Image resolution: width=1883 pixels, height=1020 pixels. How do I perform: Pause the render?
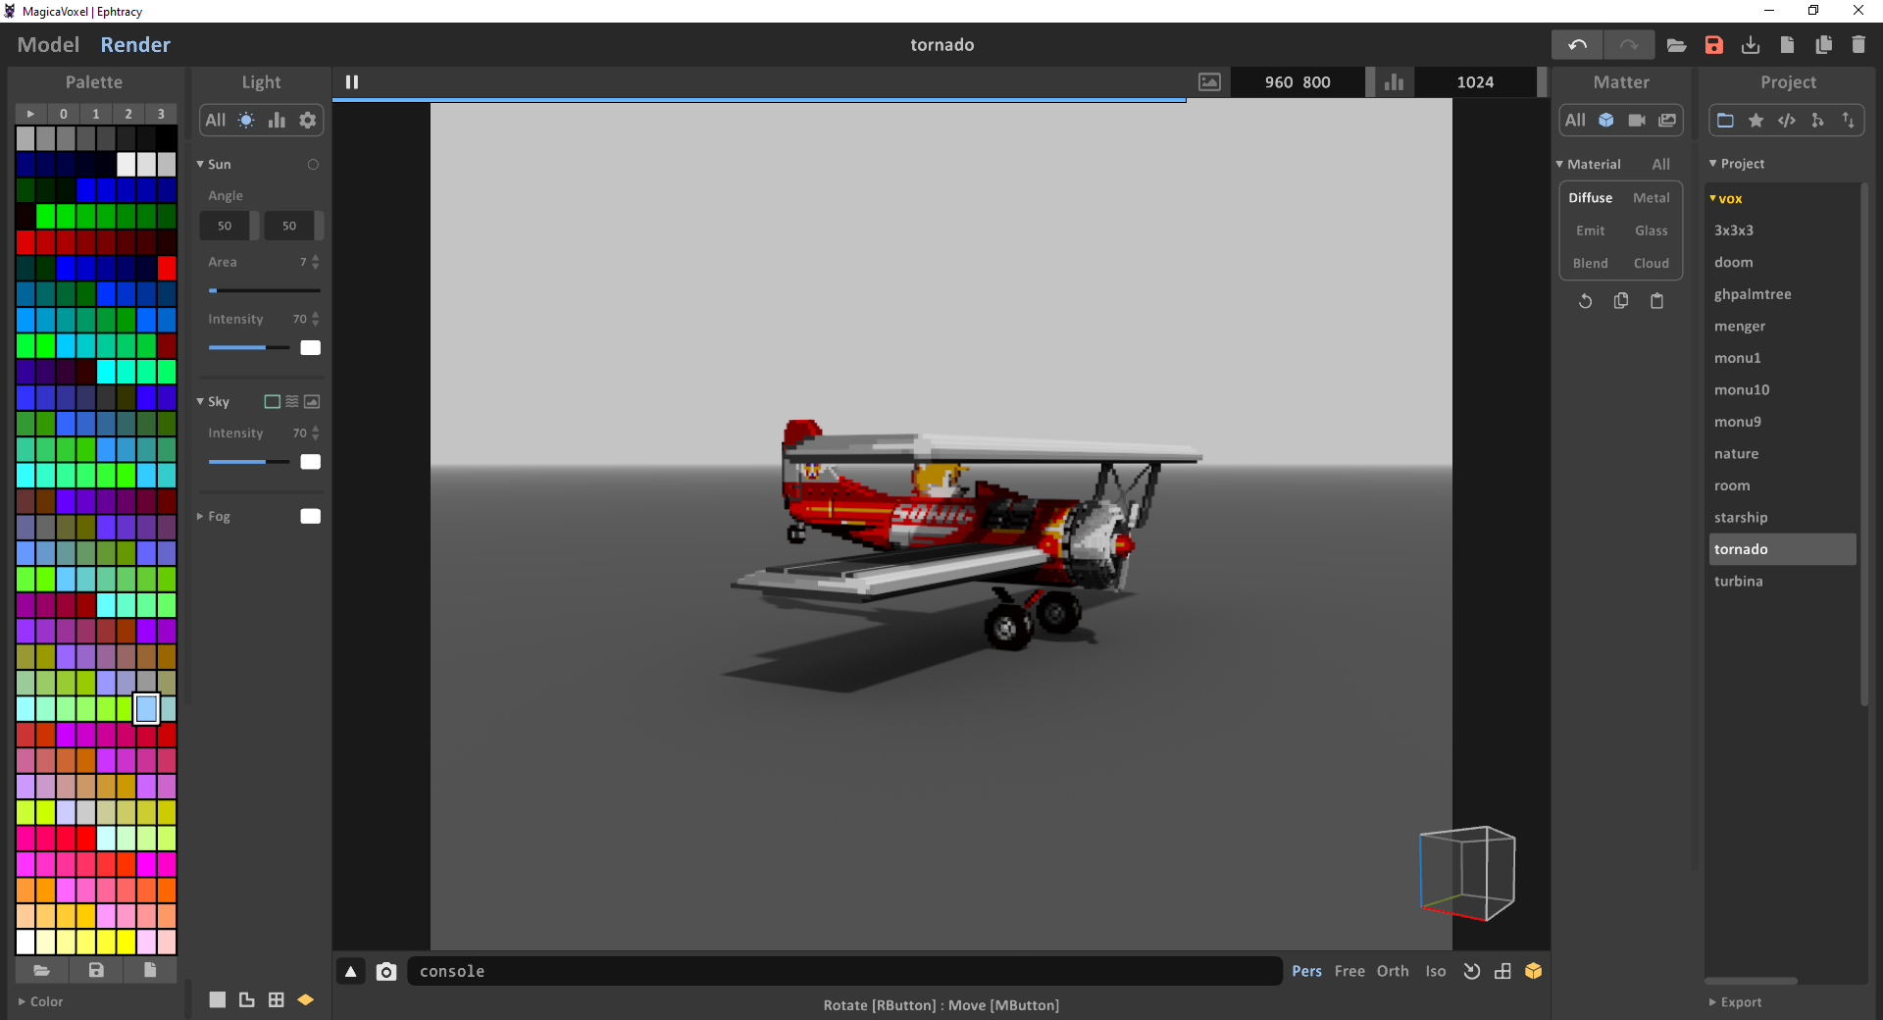coord(352,82)
